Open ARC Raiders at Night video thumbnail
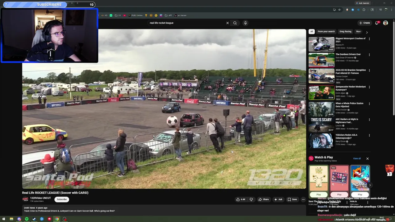Image resolution: width=395 pixels, height=222 pixels. 321,125
